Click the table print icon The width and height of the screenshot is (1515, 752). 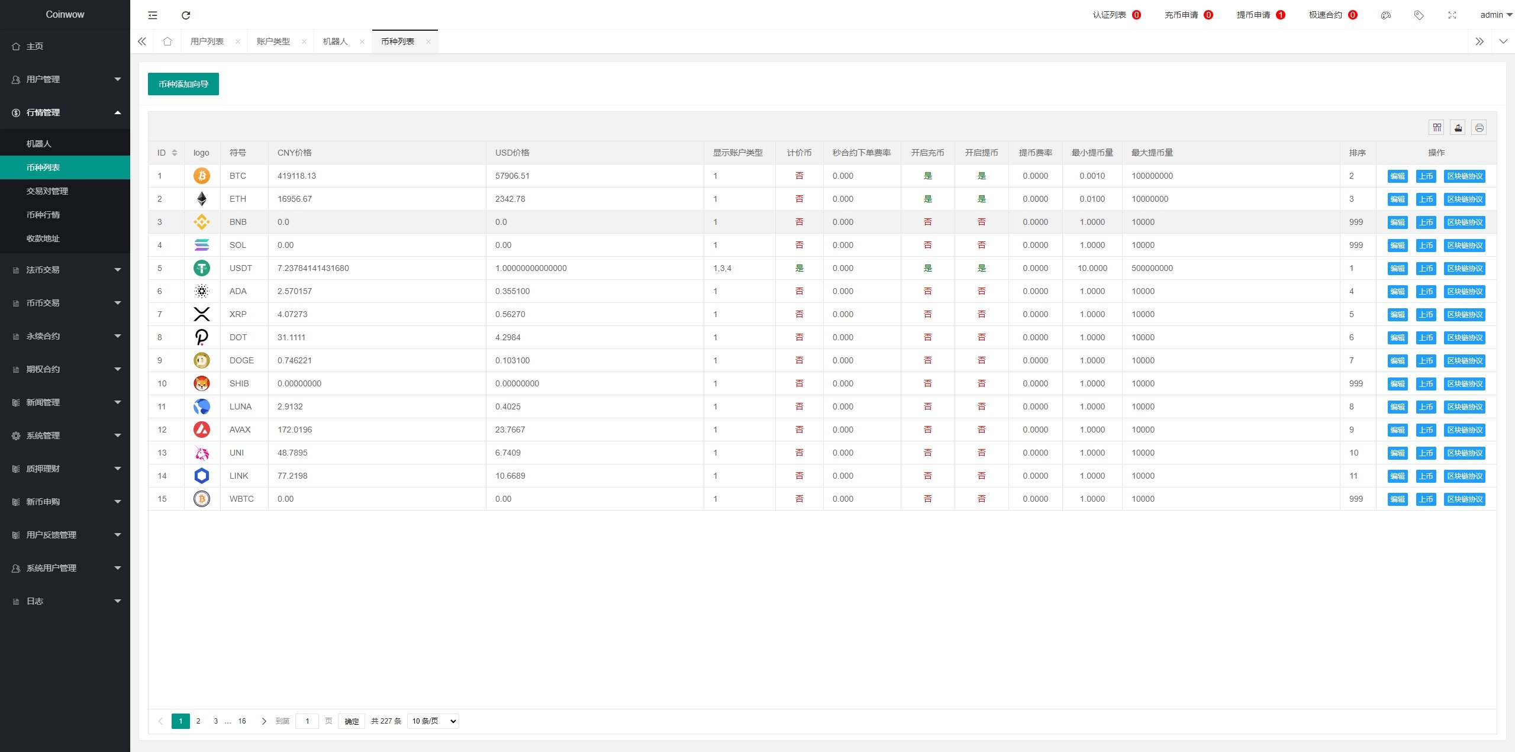[x=1479, y=127]
